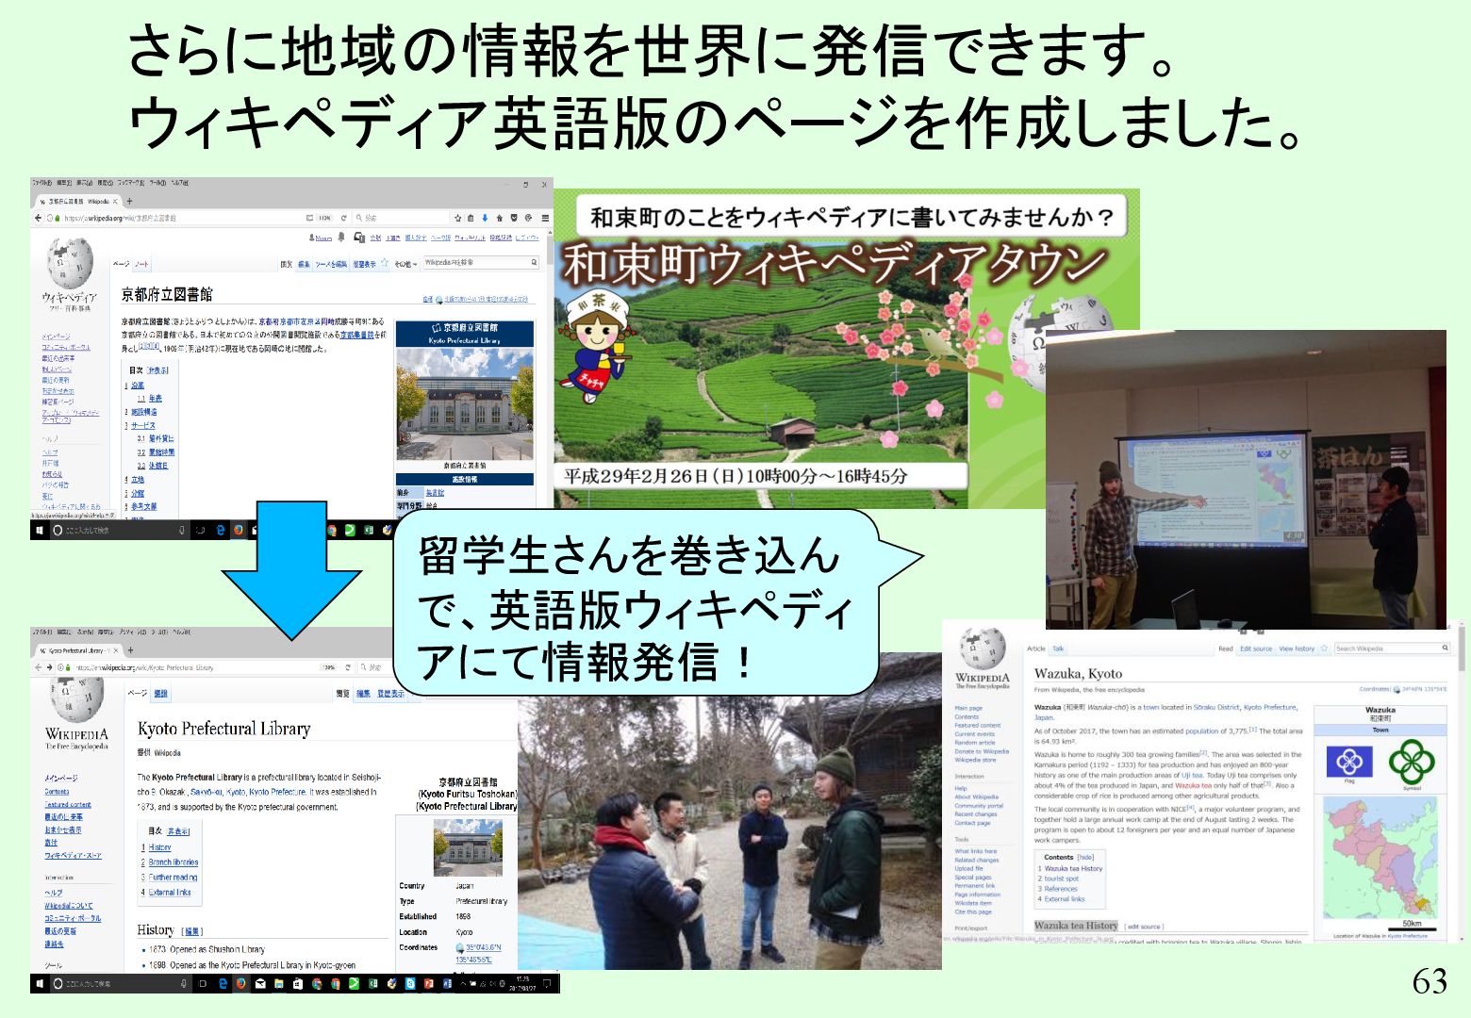Select Talk tab on Wazuka page

click(x=1058, y=649)
